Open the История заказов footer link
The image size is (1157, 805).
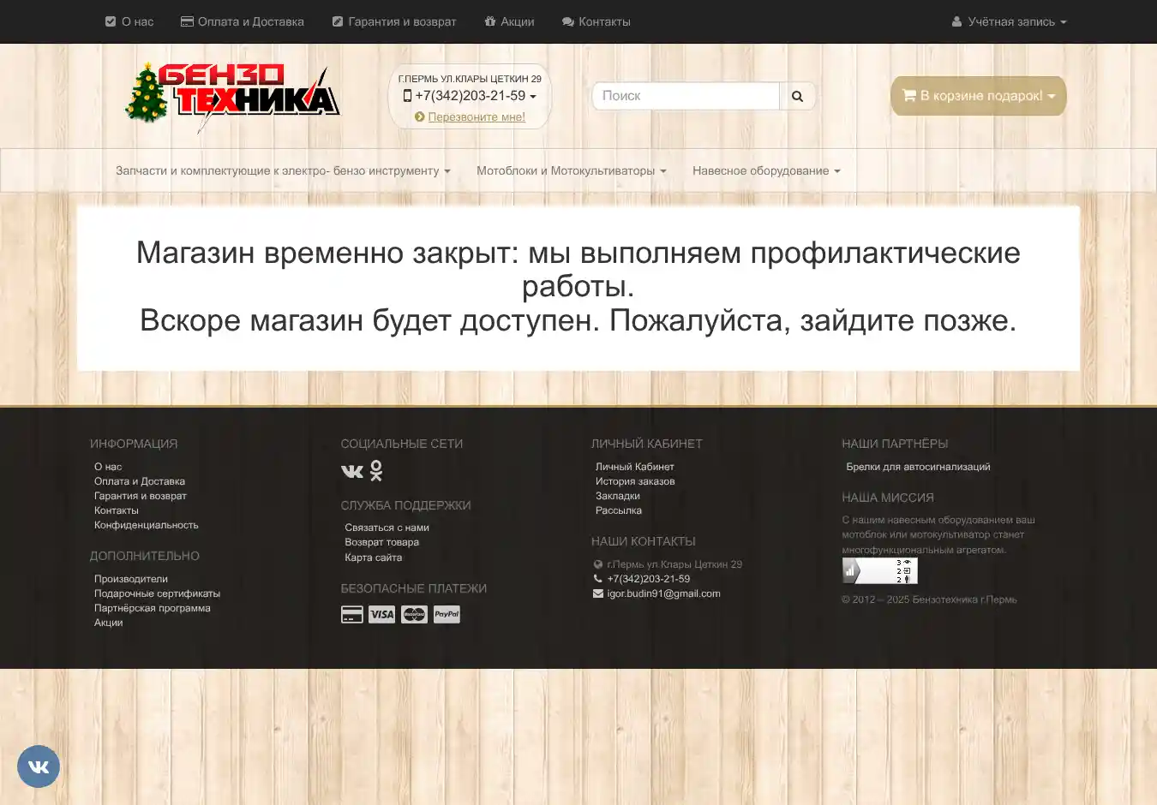tap(635, 481)
